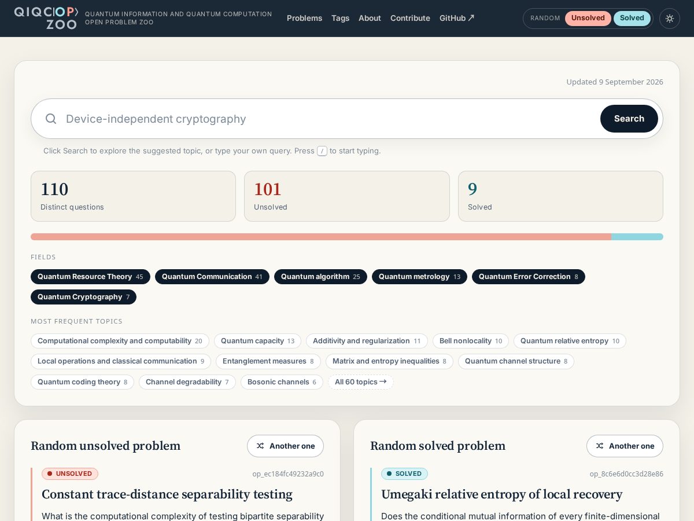Open Umegaki relative entropy of local recovery
The height and width of the screenshot is (521, 694).
click(501, 494)
